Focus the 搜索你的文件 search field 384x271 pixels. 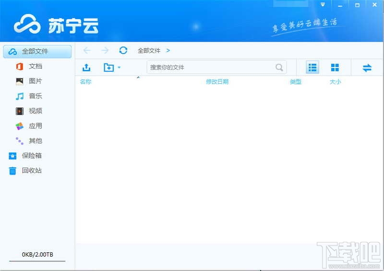(216, 67)
